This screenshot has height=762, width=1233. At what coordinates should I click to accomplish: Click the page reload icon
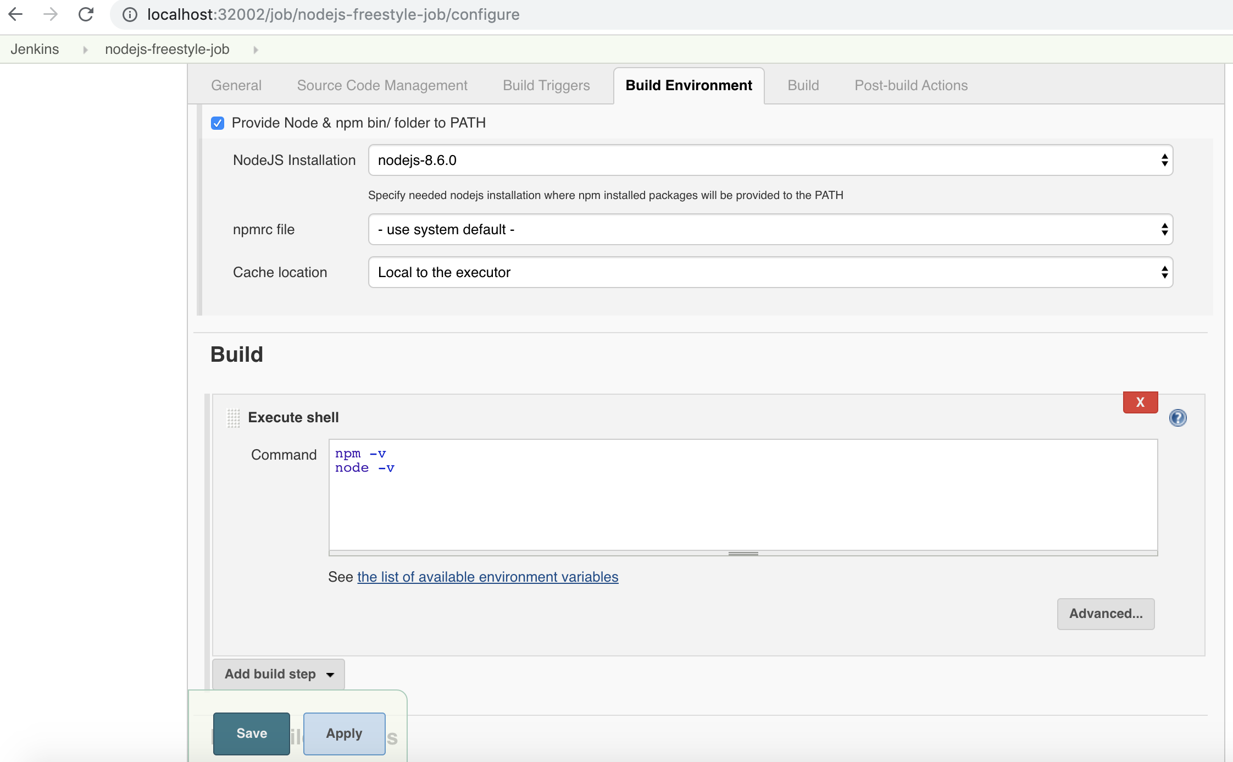(x=86, y=14)
